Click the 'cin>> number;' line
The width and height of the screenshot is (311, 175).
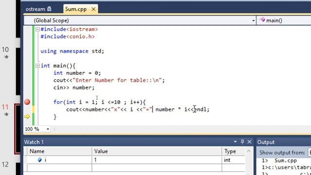(74, 87)
